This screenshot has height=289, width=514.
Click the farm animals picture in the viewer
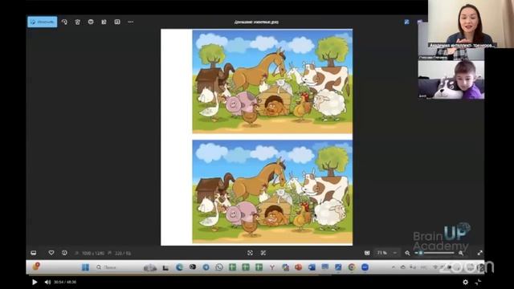point(257,137)
